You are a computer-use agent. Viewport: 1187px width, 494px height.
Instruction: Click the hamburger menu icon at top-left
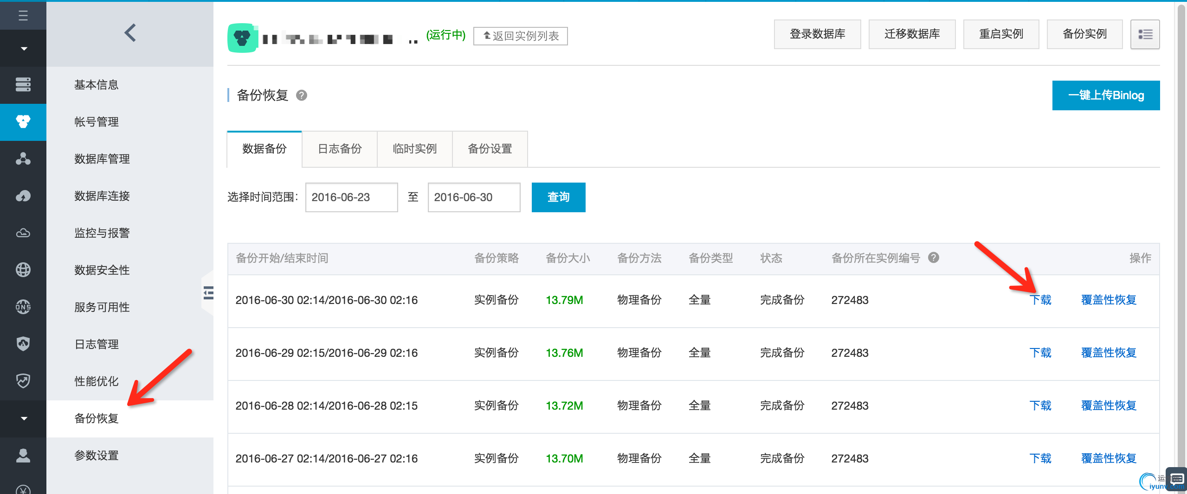pyautogui.click(x=23, y=15)
